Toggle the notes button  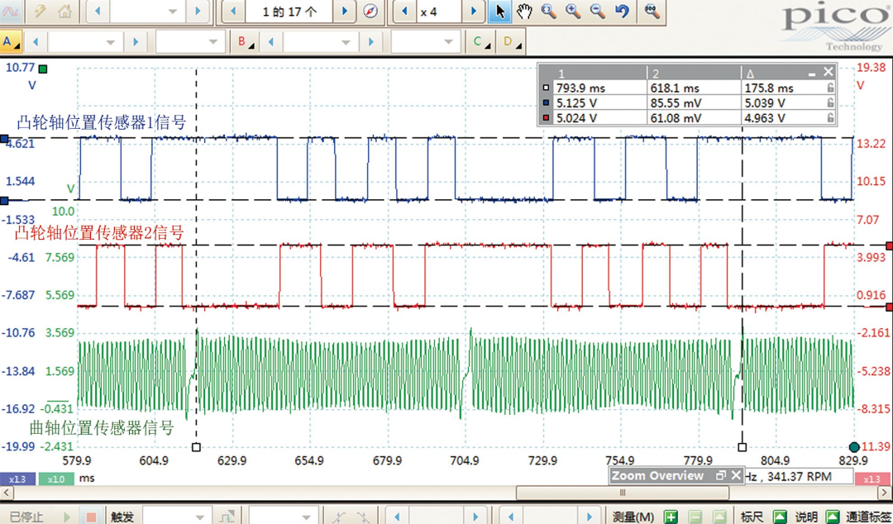click(x=833, y=517)
